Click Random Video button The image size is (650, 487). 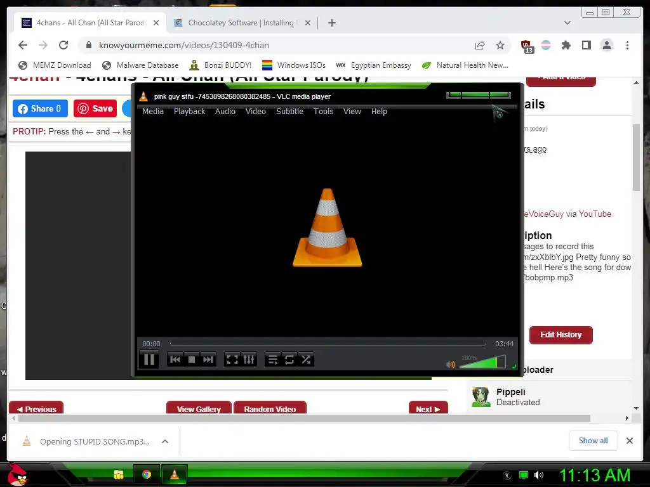click(x=270, y=408)
